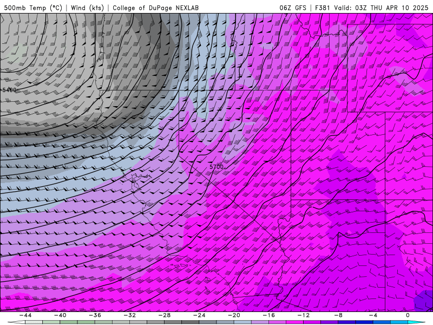Click the '5400' height contour label
Screen dimensions: 433x325
pos(9,90)
